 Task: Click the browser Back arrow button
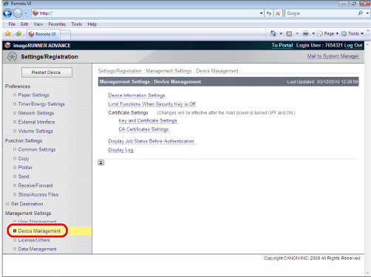click(7, 13)
